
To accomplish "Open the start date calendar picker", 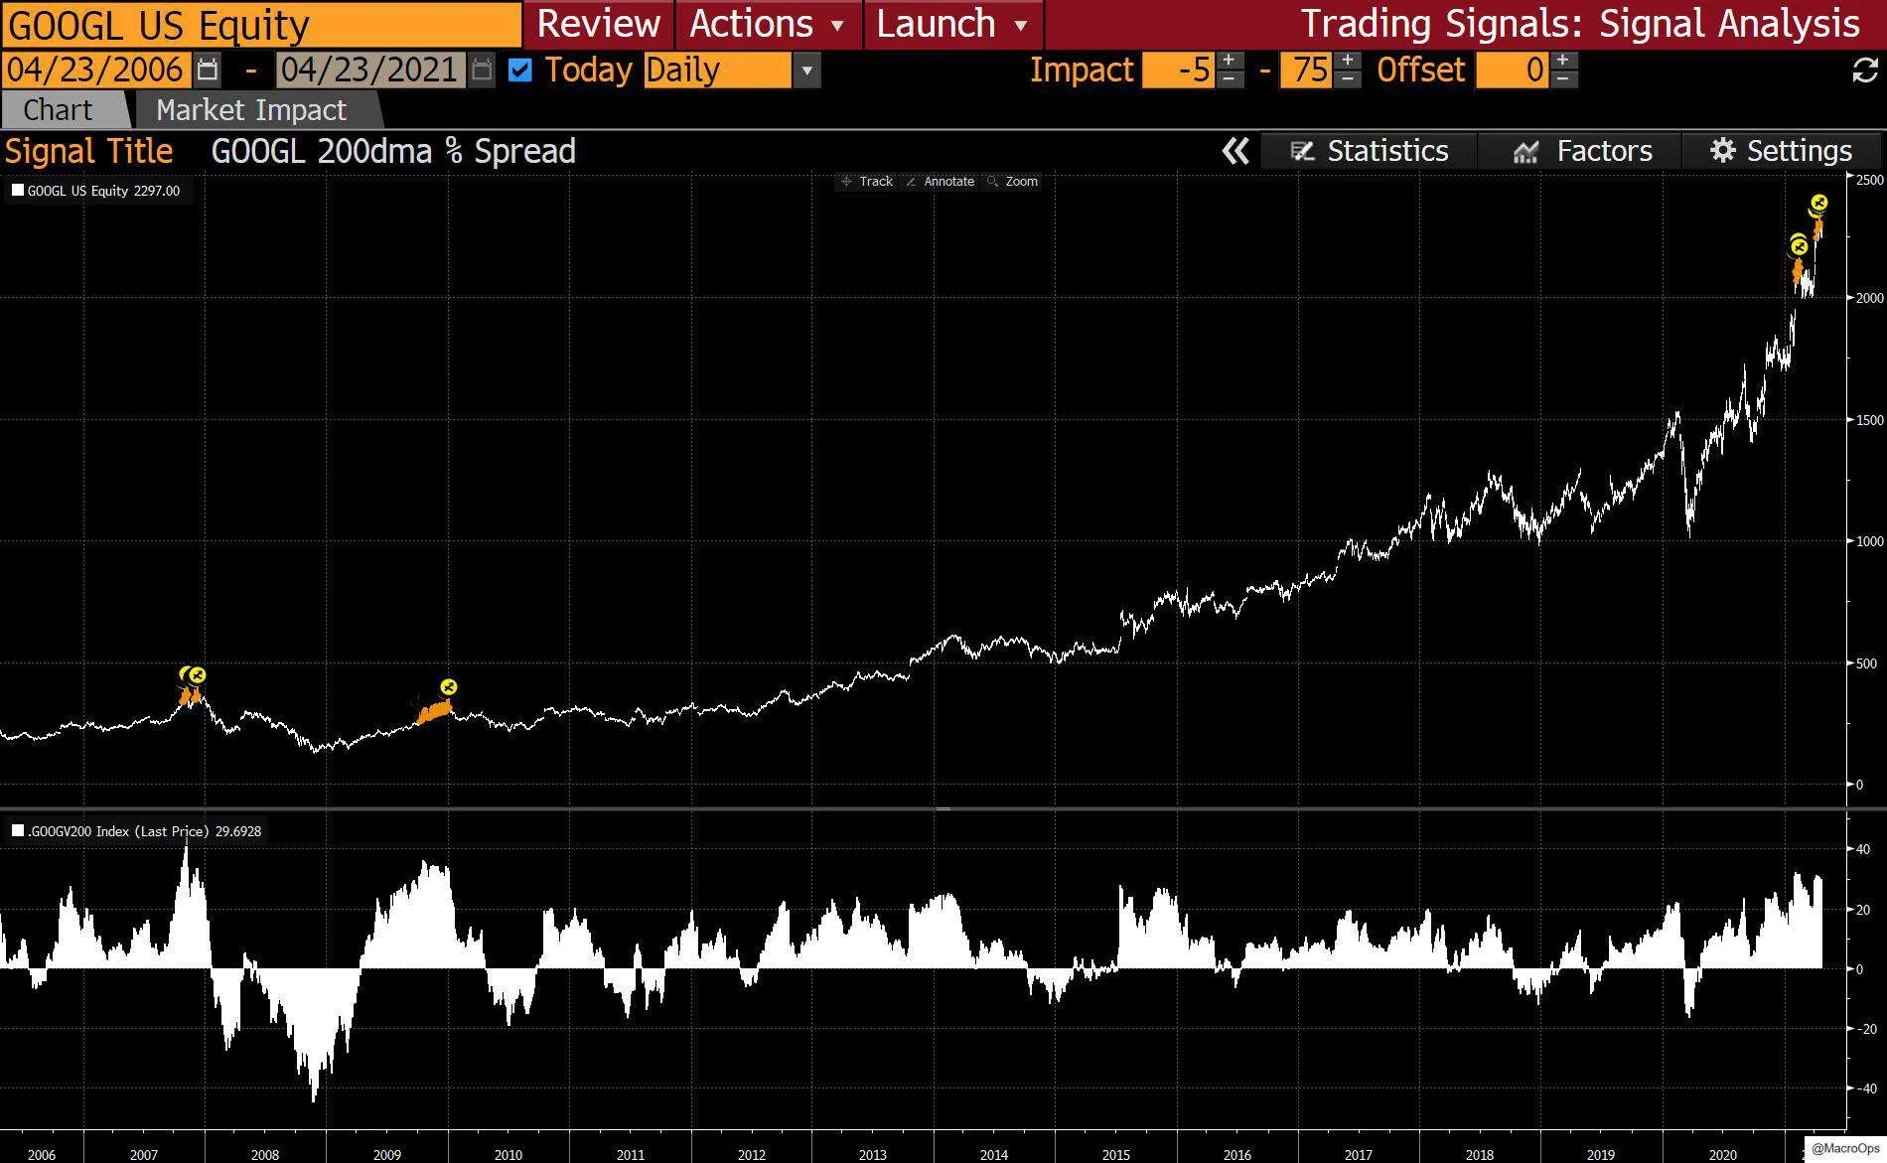I will [208, 70].
